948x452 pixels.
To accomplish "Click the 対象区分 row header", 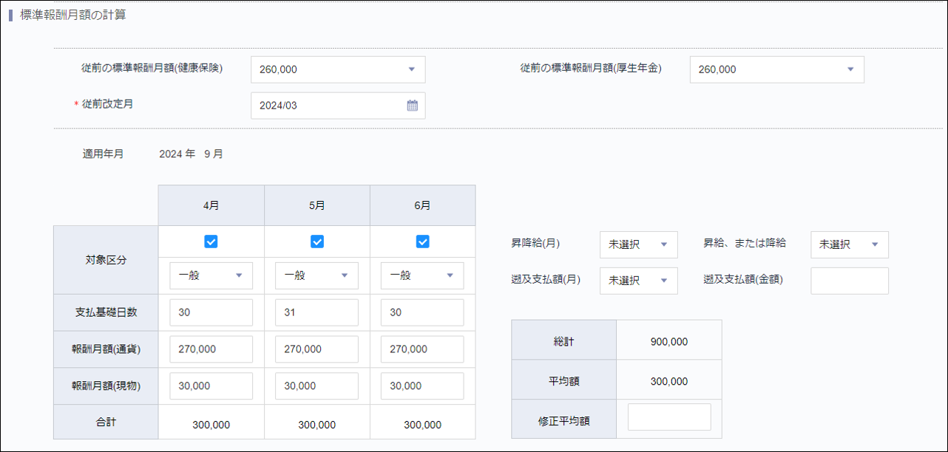I will point(106,261).
